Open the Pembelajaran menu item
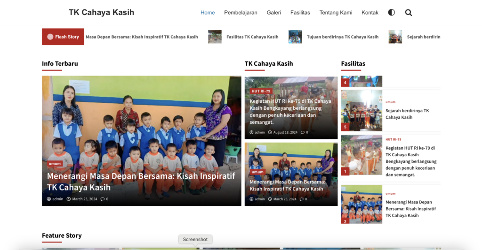The image size is (482, 250). [241, 13]
